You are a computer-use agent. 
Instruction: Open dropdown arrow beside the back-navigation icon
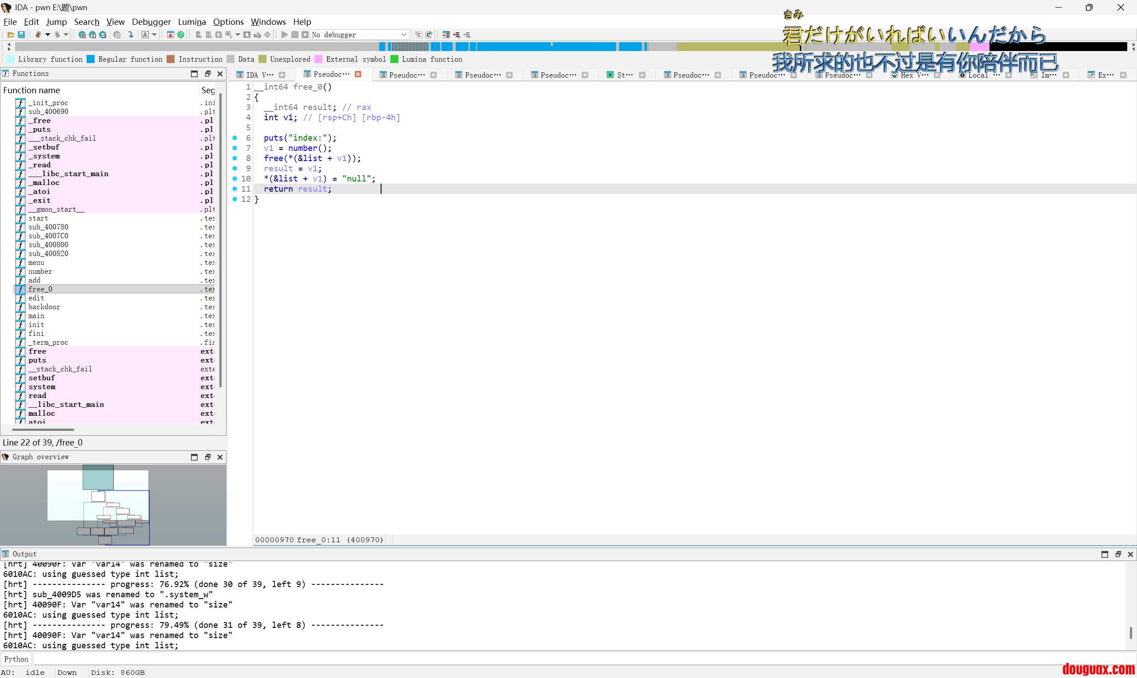point(48,35)
